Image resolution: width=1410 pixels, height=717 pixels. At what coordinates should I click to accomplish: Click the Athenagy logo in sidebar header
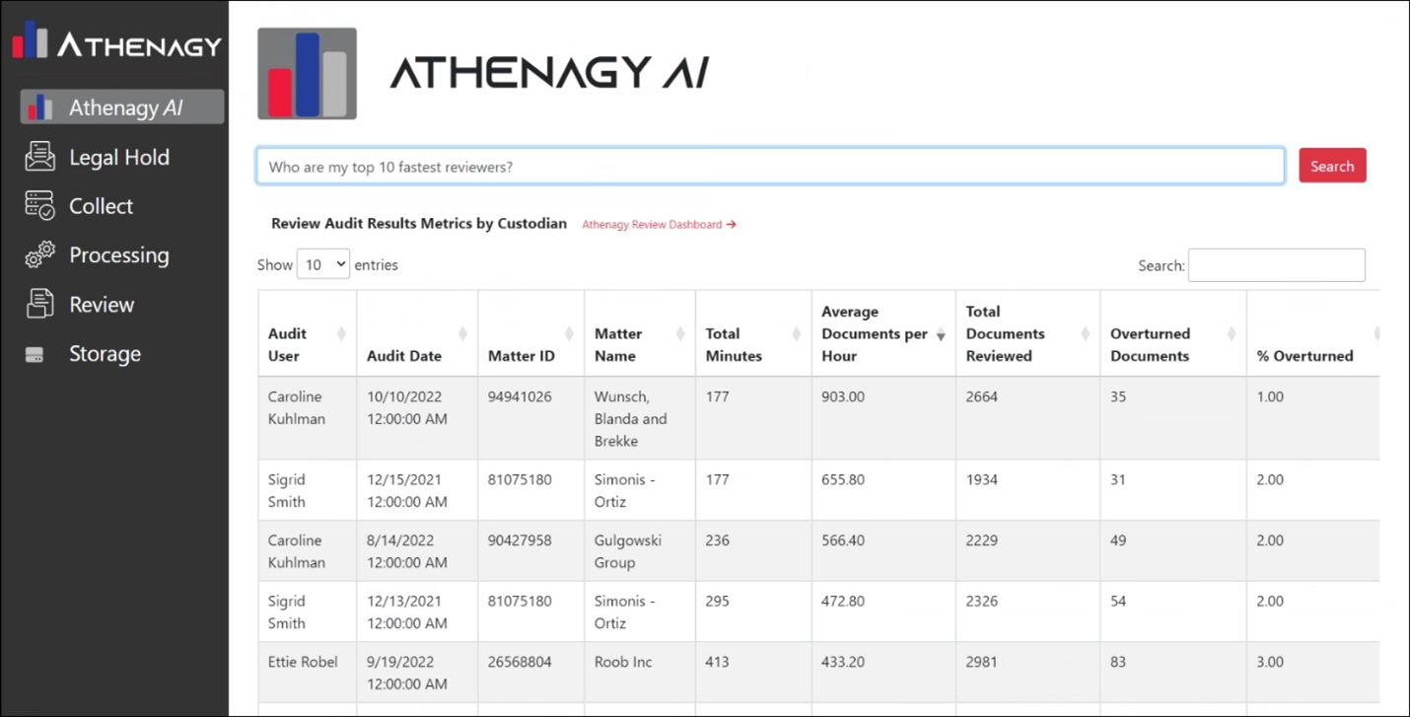(116, 42)
